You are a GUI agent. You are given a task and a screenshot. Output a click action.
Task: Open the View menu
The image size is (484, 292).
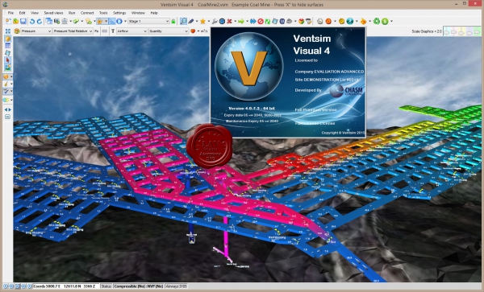point(35,13)
